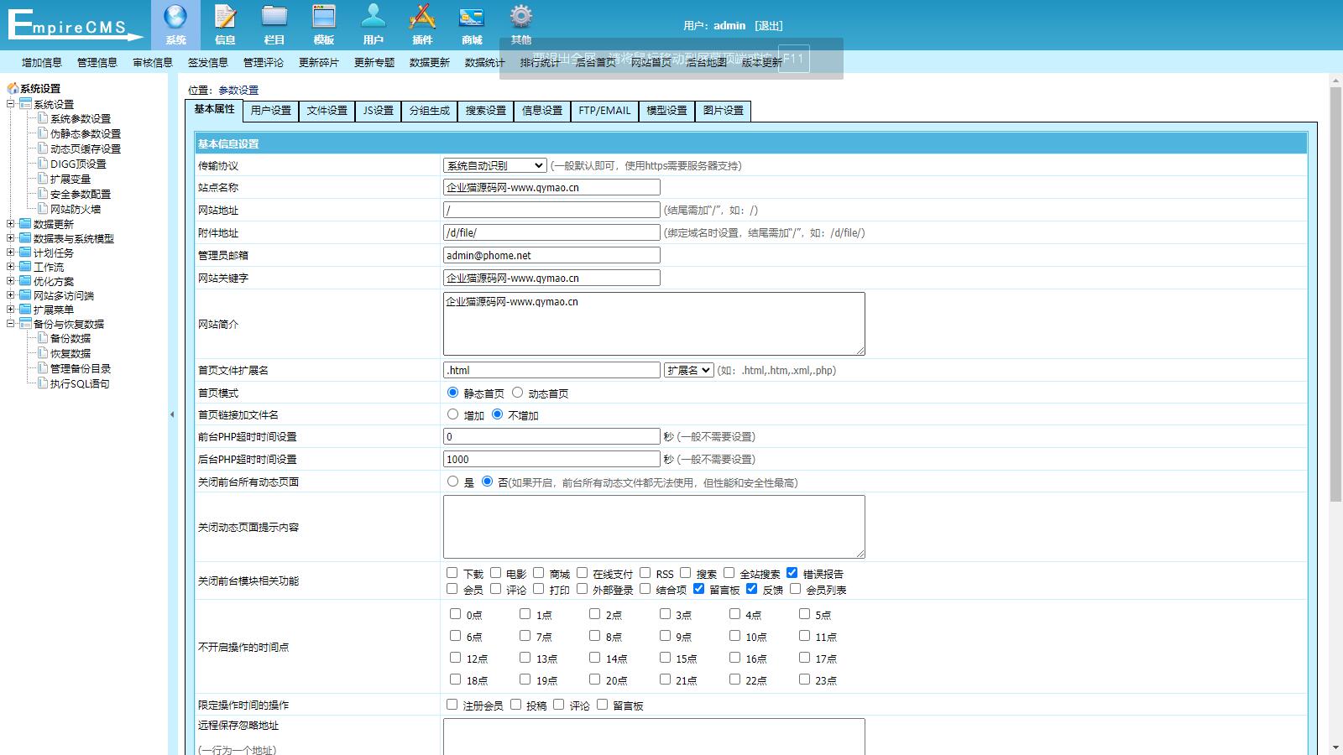The height and width of the screenshot is (755, 1343).
Task: Click the 退出 logout link
Action: [x=768, y=26]
